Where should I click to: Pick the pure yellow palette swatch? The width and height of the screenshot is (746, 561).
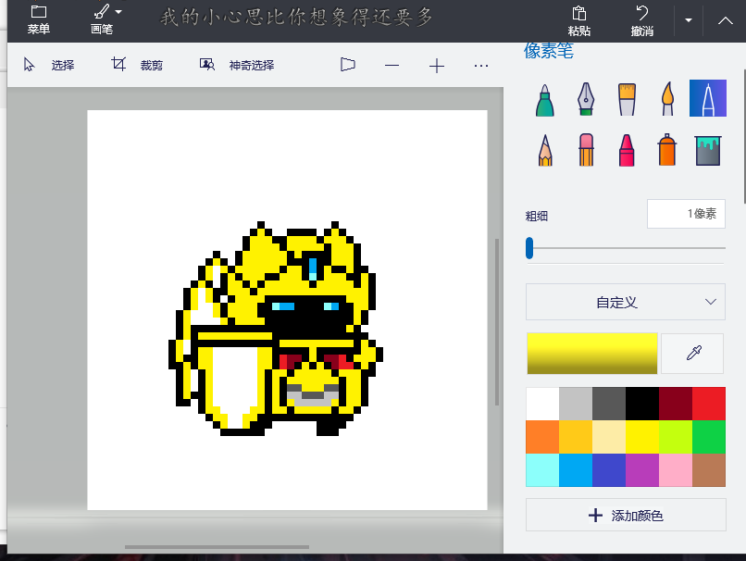(642, 437)
